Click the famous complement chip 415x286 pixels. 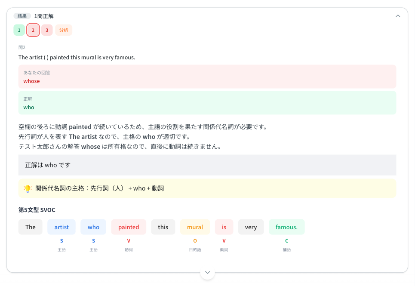tap(286, 227)
